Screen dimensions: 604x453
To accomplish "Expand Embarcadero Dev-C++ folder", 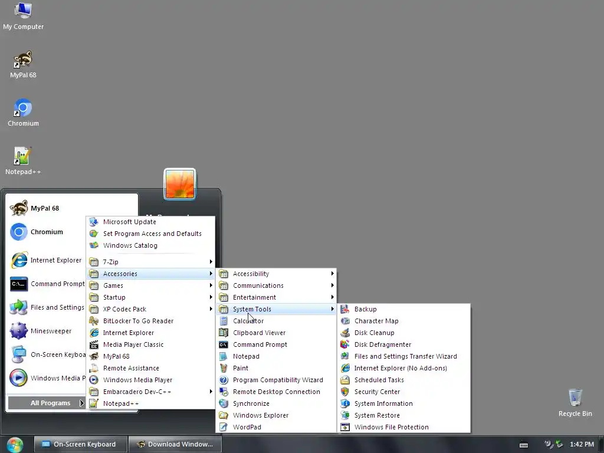I will [x=150, y=392].
